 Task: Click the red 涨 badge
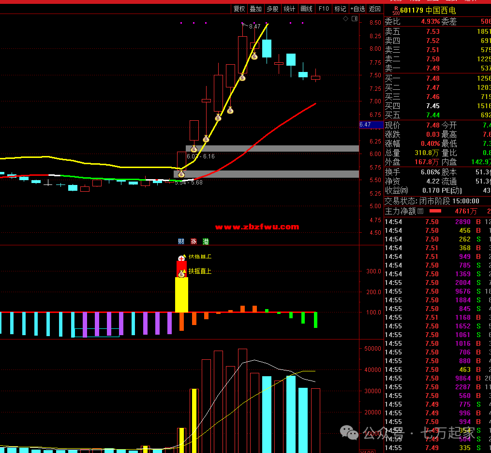193,241
